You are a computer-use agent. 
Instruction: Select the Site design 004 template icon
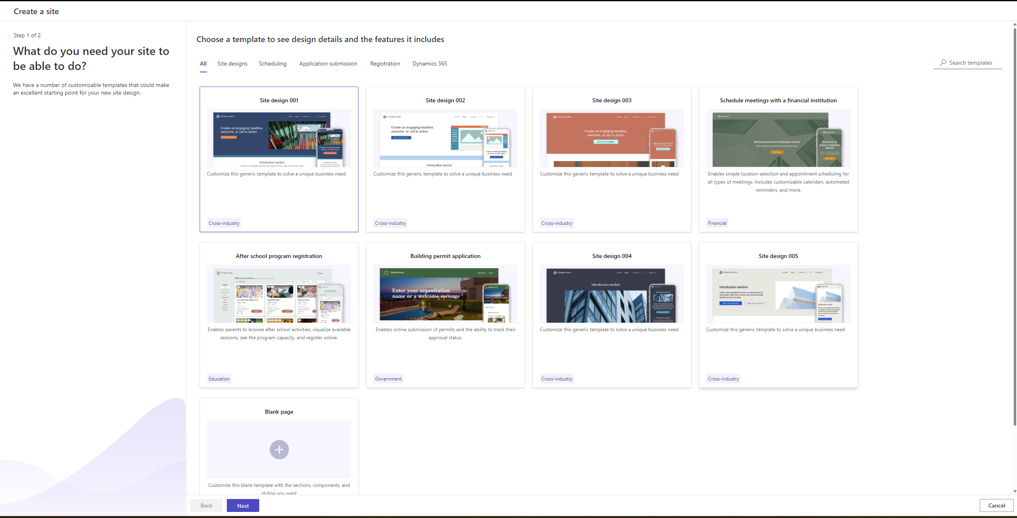611,295
